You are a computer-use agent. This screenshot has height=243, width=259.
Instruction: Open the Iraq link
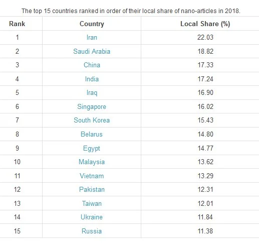pyautogui.click(x=92, y=93)
